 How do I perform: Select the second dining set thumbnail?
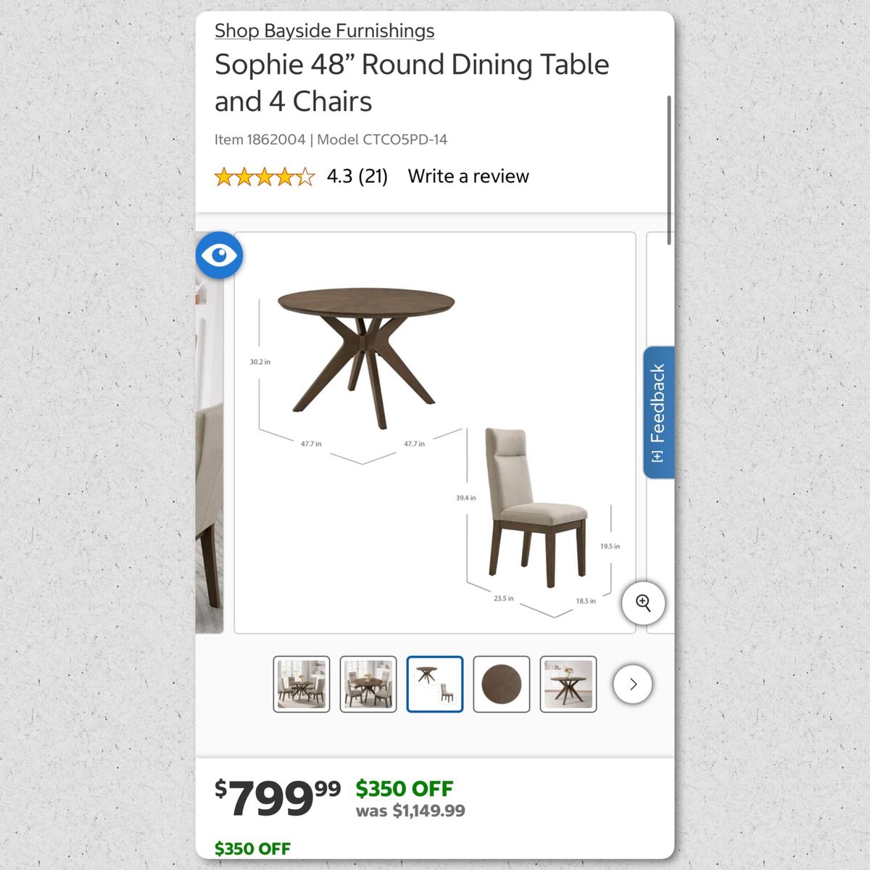tap(368, 684)
